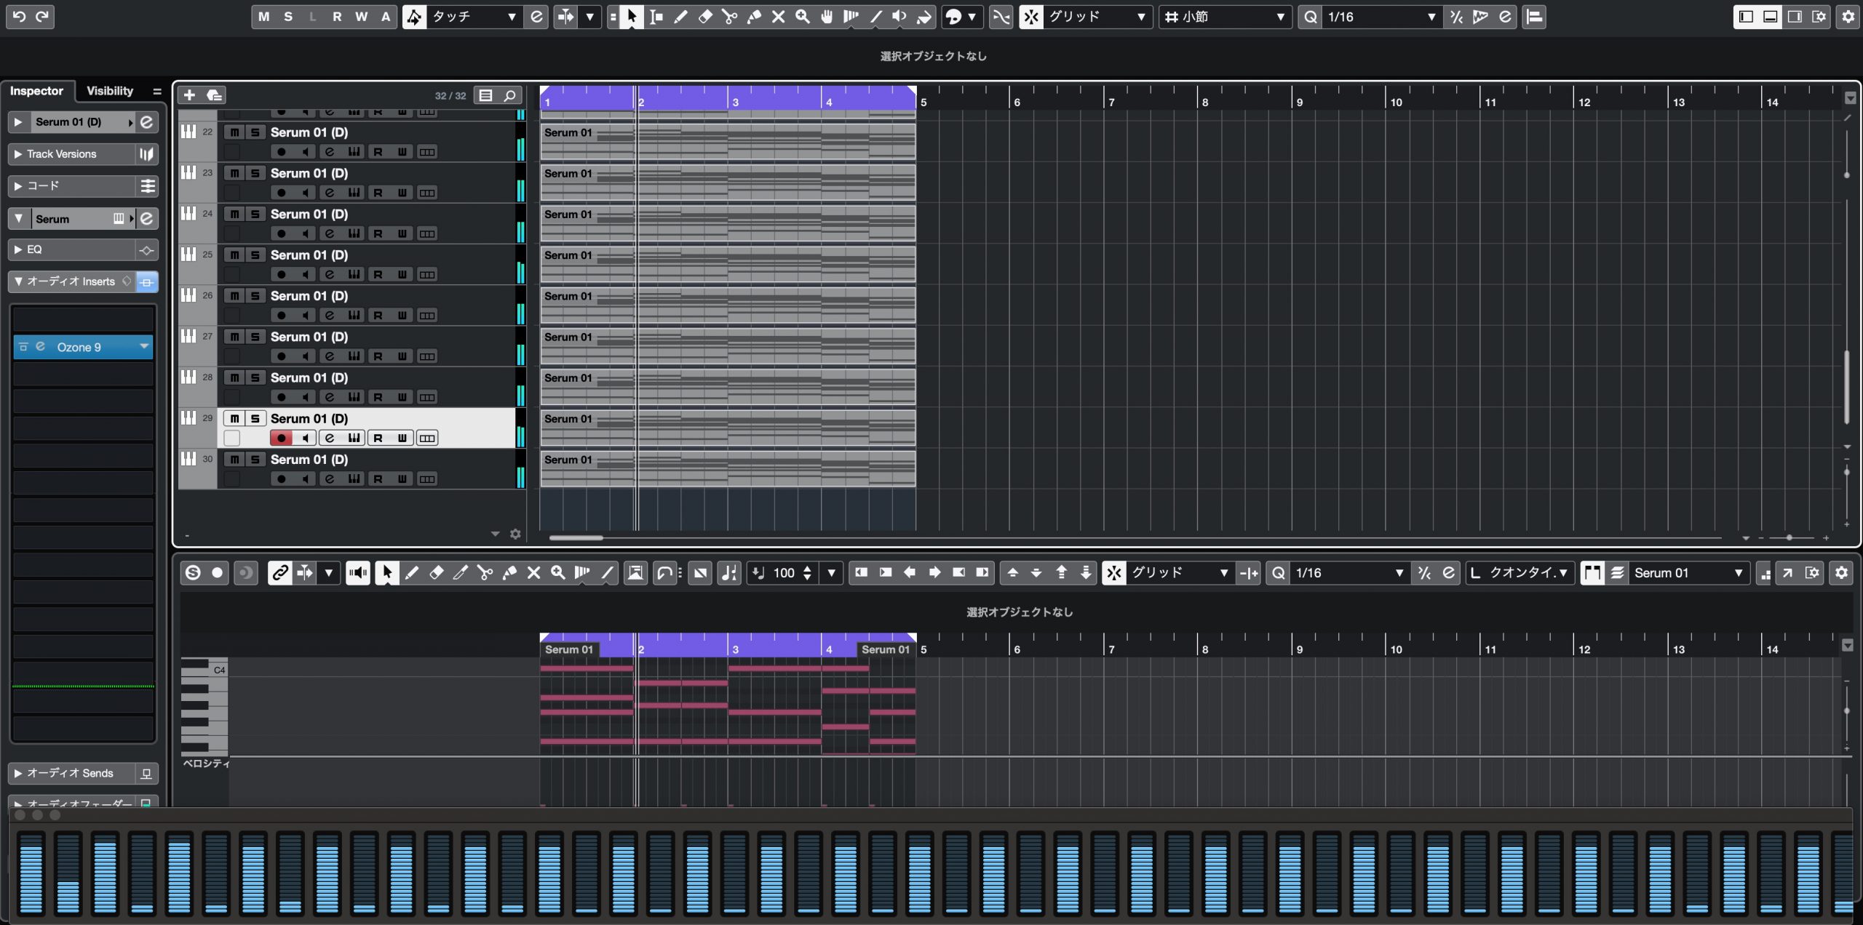
Task: Adjust the track height vertical zoom slider
Action: click(x=1847, y=472)
